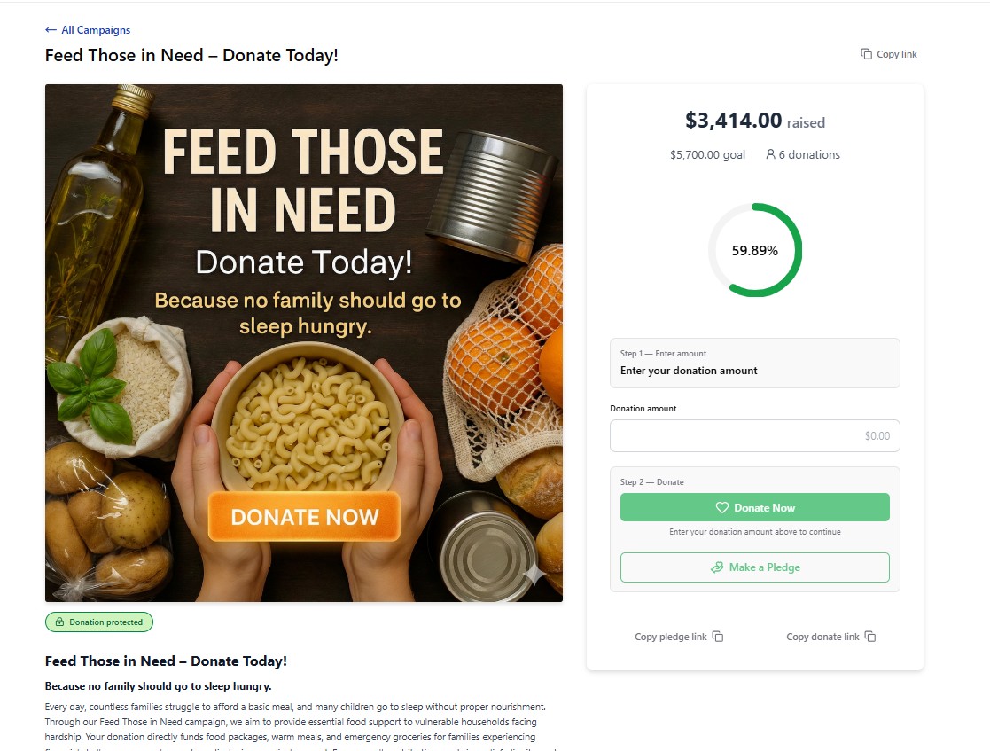This screenshot has height=751, width=990.
Task: Click the Donation amount input field
Action: (x=754, y=435)
